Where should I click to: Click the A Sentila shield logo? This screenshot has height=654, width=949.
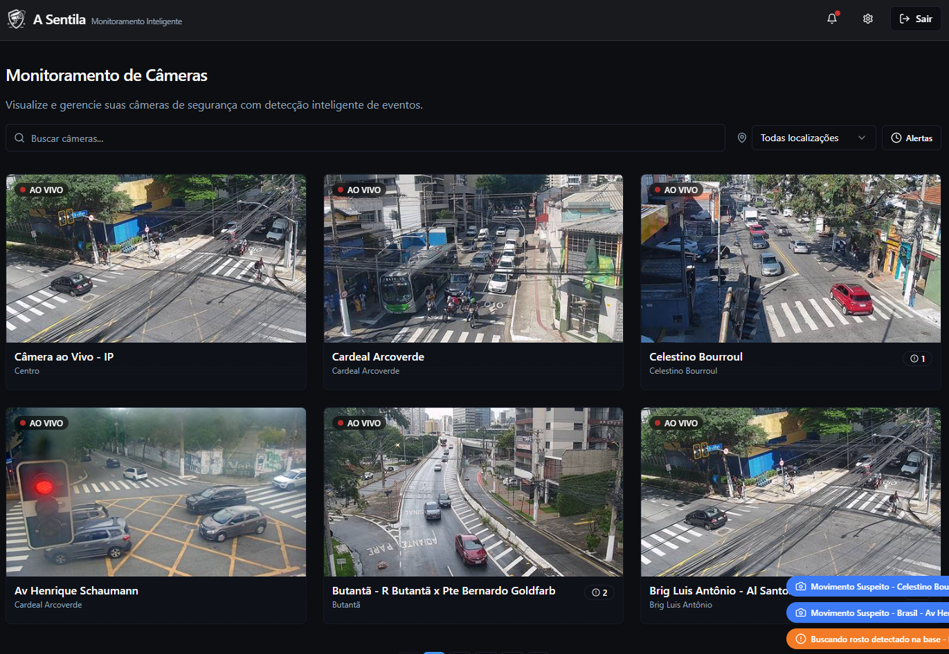click(17, 19)
